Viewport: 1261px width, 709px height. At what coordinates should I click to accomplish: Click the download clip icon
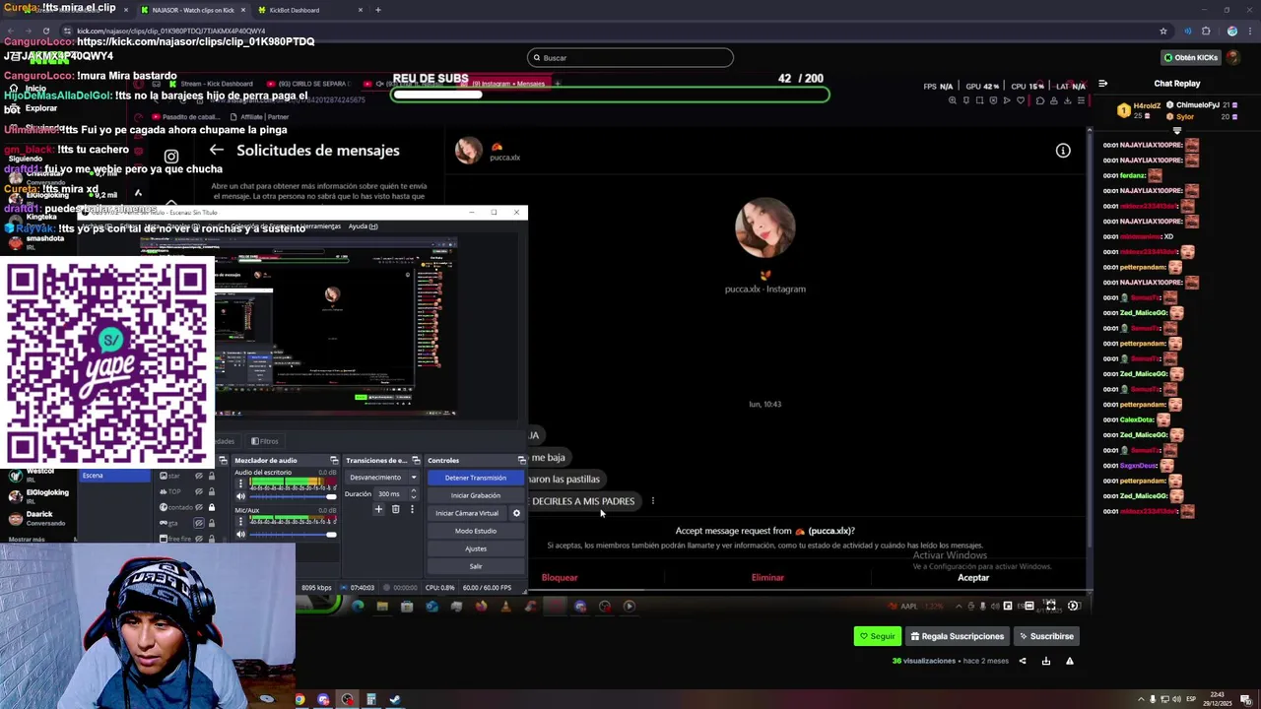point(1046,661)
